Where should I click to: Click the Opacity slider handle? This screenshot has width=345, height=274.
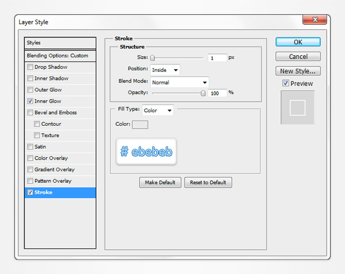pos(203,92)
